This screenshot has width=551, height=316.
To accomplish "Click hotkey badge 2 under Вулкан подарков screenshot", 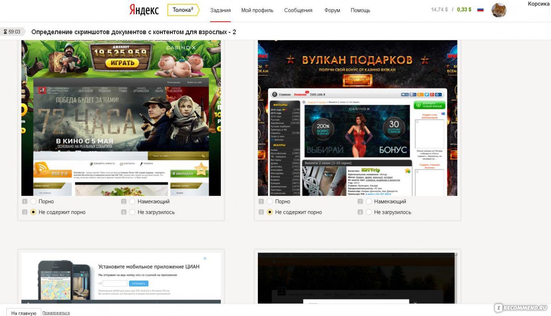I will (x=360, y=202).
